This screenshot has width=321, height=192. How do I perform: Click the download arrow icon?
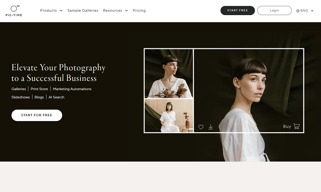click(x=211, y=127)
